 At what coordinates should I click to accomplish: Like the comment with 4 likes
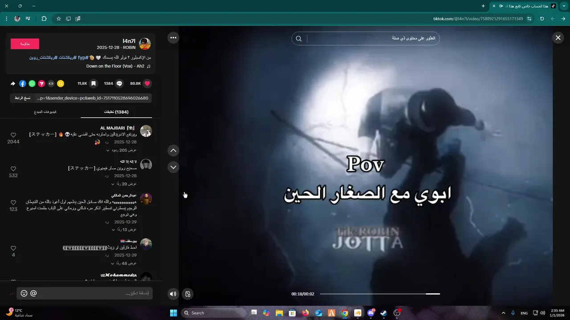pos(13,248)
